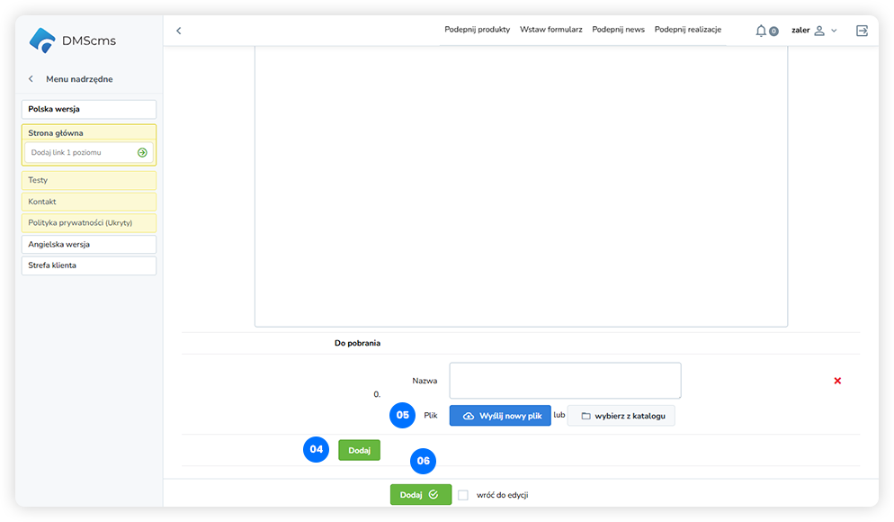Click the Wyślij nowy plik button
Screen dimensions: 894x522
[x=500, y=416]
